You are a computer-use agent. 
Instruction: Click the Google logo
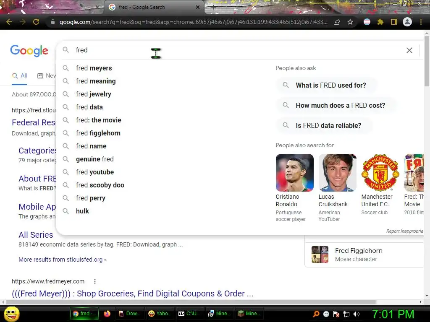click(29, 51)
